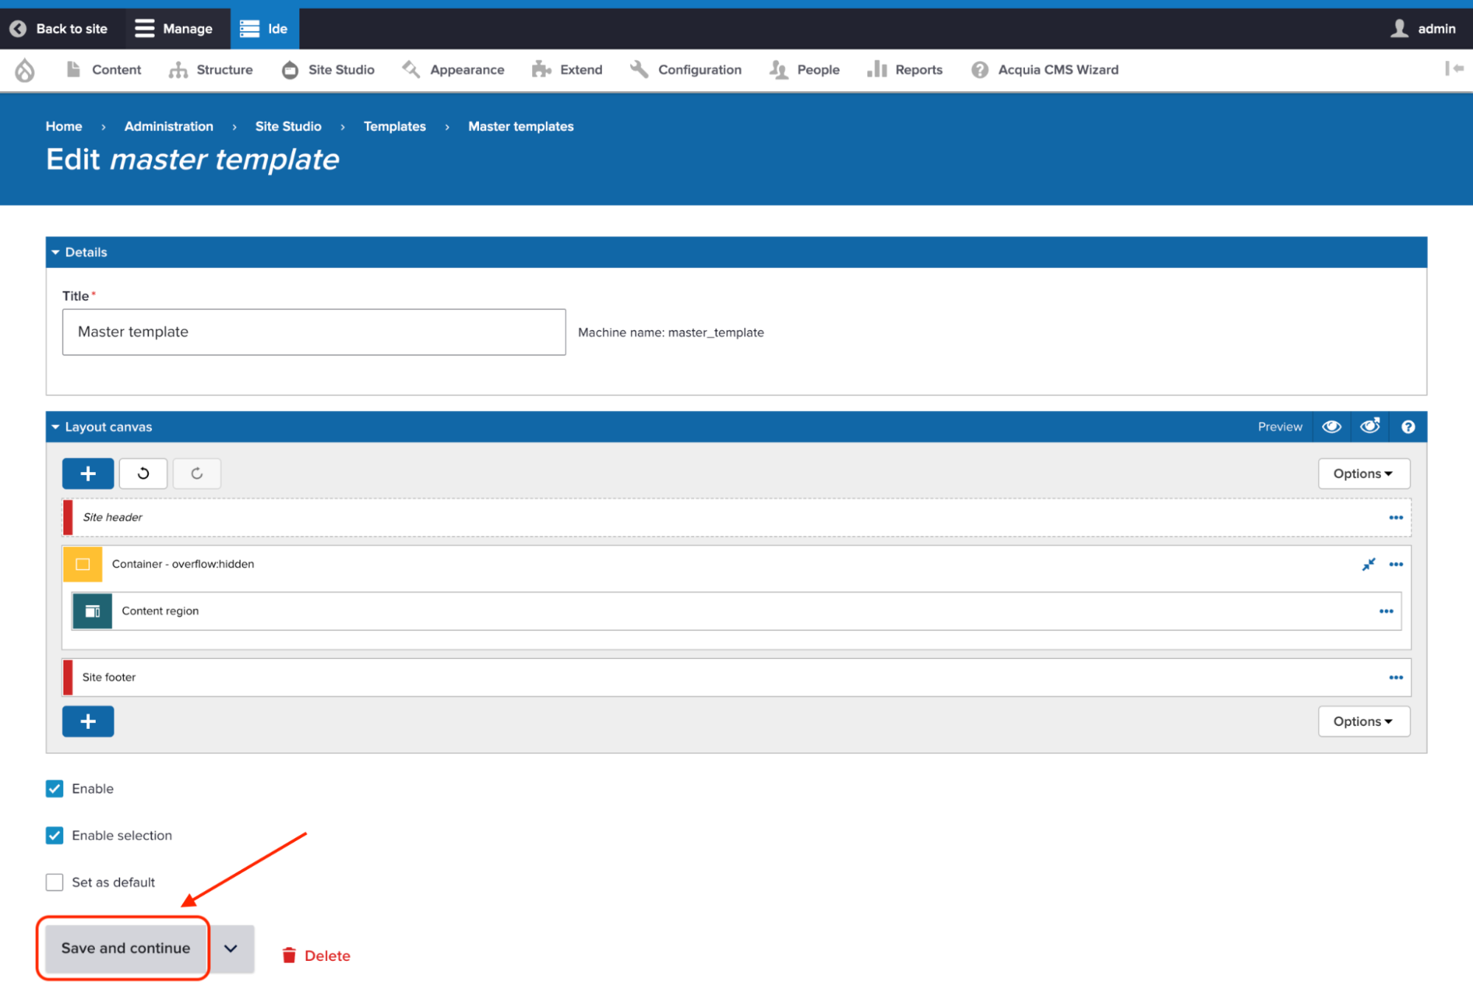Open Site footer ellipsis menu

pos(1396,677)
